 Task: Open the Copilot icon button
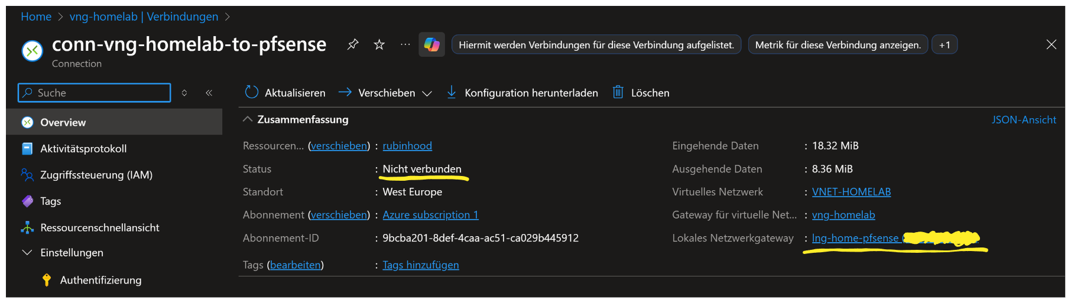[432, 44]
